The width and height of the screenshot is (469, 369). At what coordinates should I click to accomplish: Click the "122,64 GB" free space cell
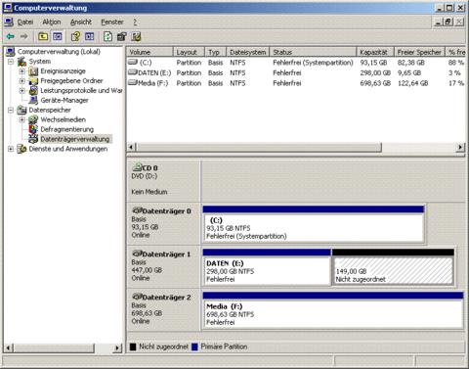[412, 83]
